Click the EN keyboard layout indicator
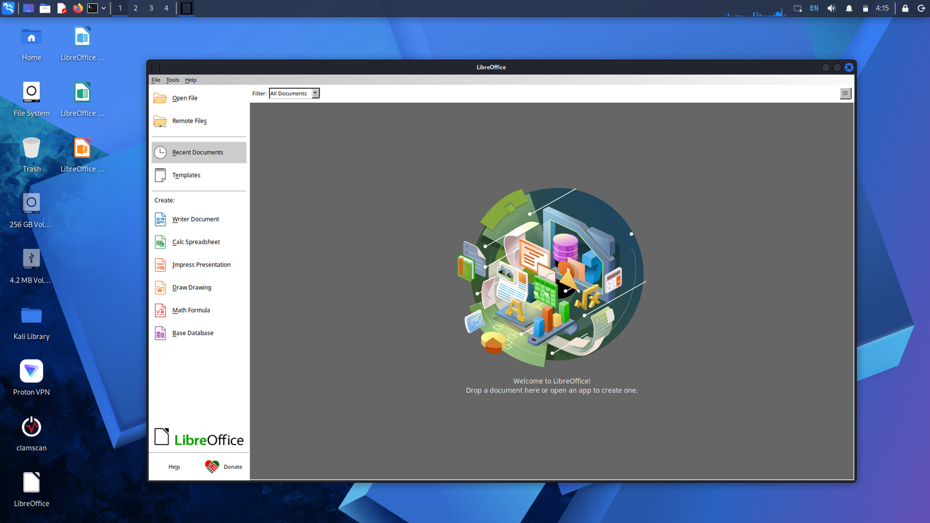The height and width of the screenshot is (523, 930). point(814,8)
